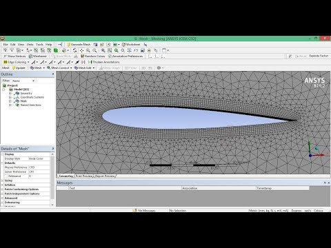Click the magnifier icon right of Zoom To Fit
Screen dimensions: 331x248
pyautogui.click(x=123, y=50)
